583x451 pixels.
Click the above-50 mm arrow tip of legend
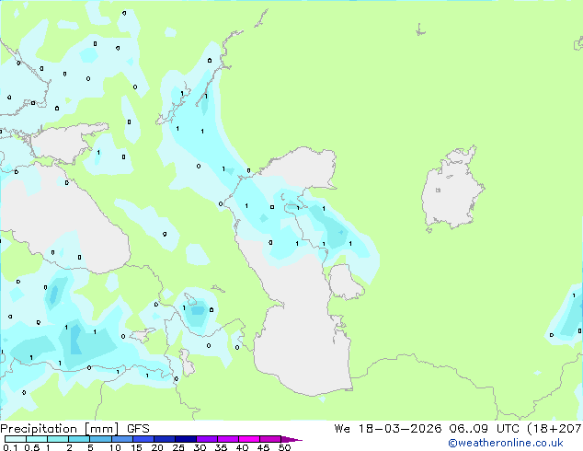pos(291,439)
